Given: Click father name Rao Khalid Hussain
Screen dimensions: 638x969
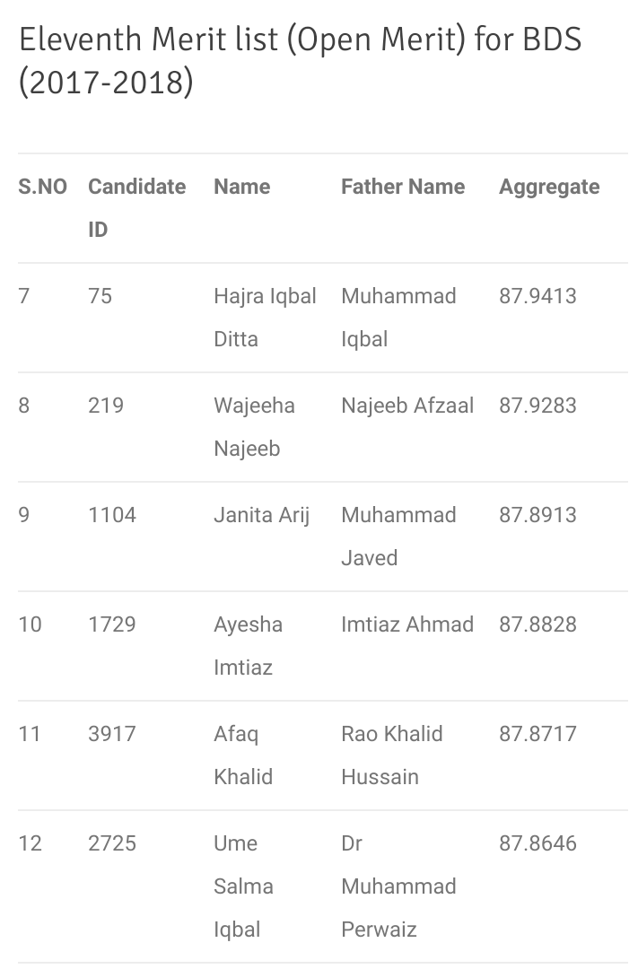Looking at the screenshot, I should click(x=392, y=755).
